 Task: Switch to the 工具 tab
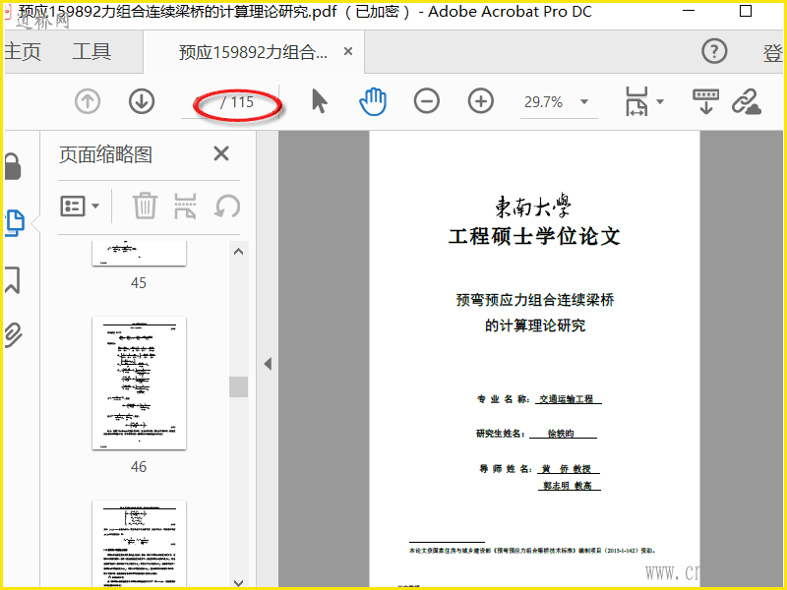tap(91, 51)
